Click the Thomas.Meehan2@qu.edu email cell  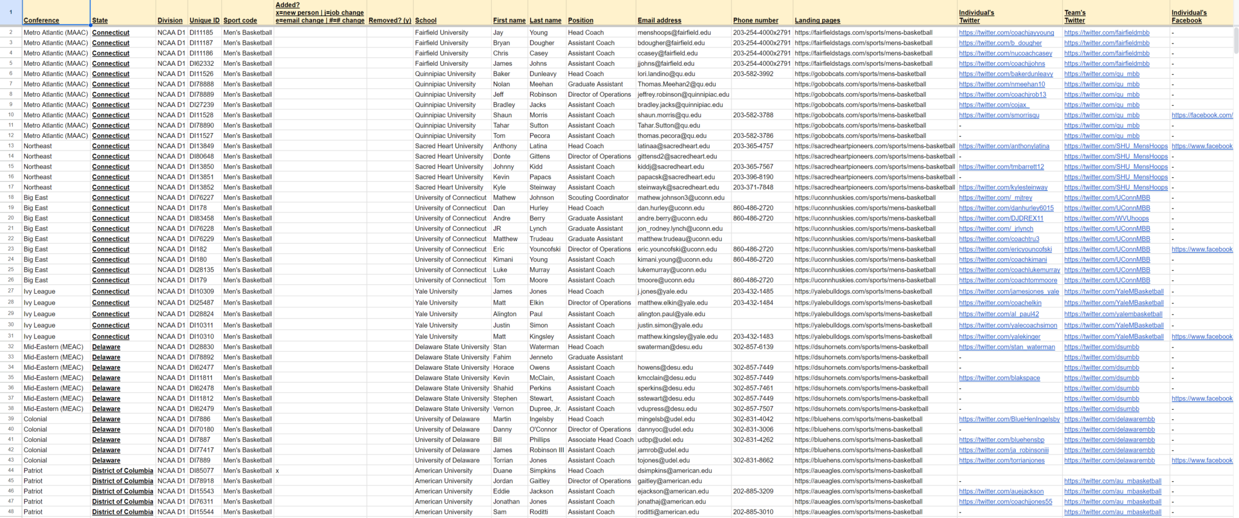[684, 84]
